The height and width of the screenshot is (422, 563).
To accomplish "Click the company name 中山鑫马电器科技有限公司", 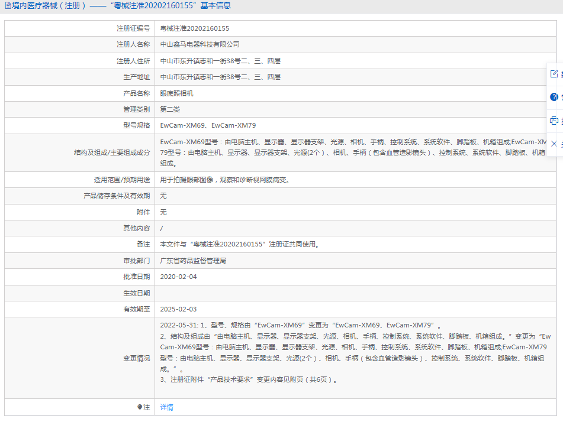I will tap(200, 44).
